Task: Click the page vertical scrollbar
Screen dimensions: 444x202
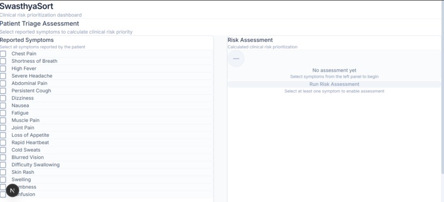Action: (x=442, y=87)
